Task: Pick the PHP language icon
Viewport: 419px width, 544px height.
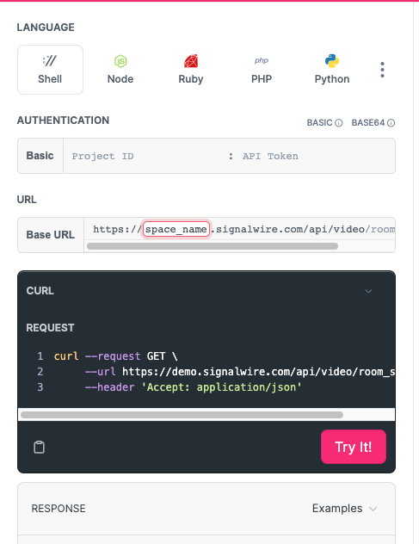Action: (x=262, y=61)
